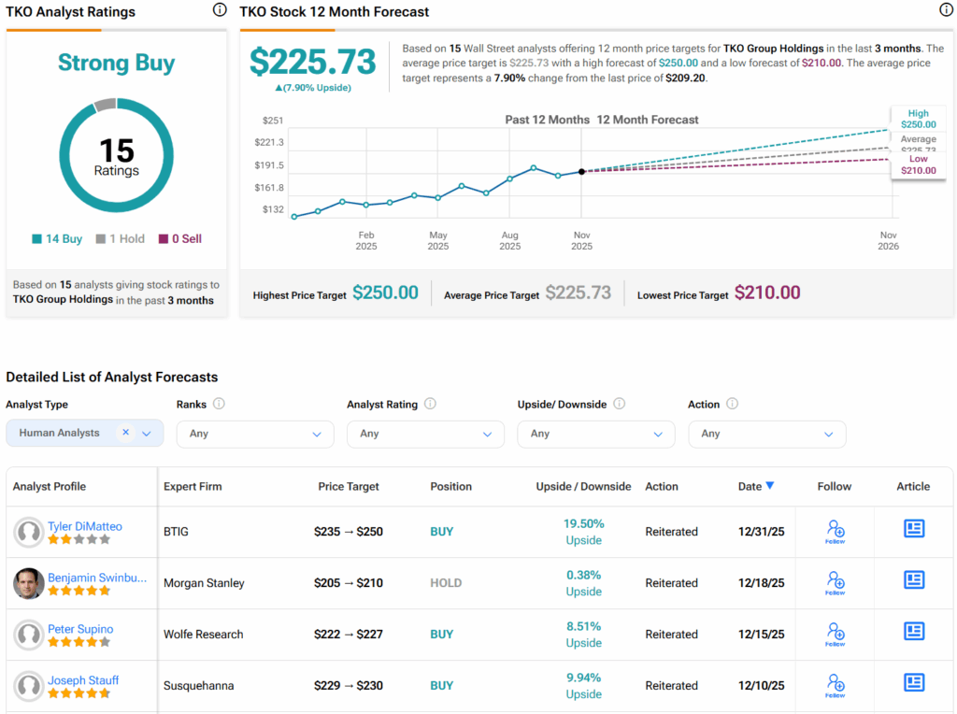Open article for Peter Supino's rating
The width and height of the screenshot is (957, 714).
(x=913, y=632)
